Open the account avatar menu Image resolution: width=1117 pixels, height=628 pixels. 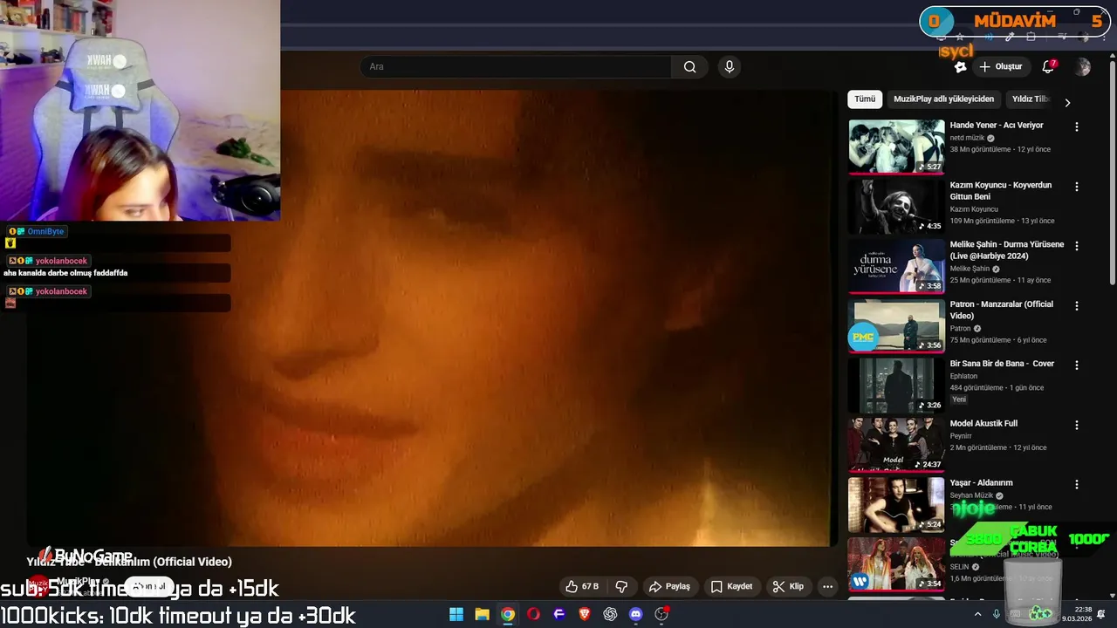pos(1083,66)
